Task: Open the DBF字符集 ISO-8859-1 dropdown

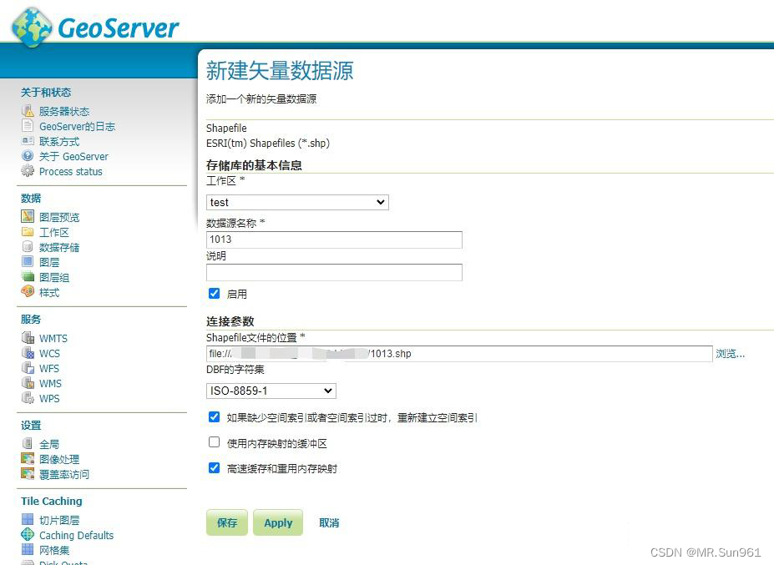Action: tap(270, 391)
